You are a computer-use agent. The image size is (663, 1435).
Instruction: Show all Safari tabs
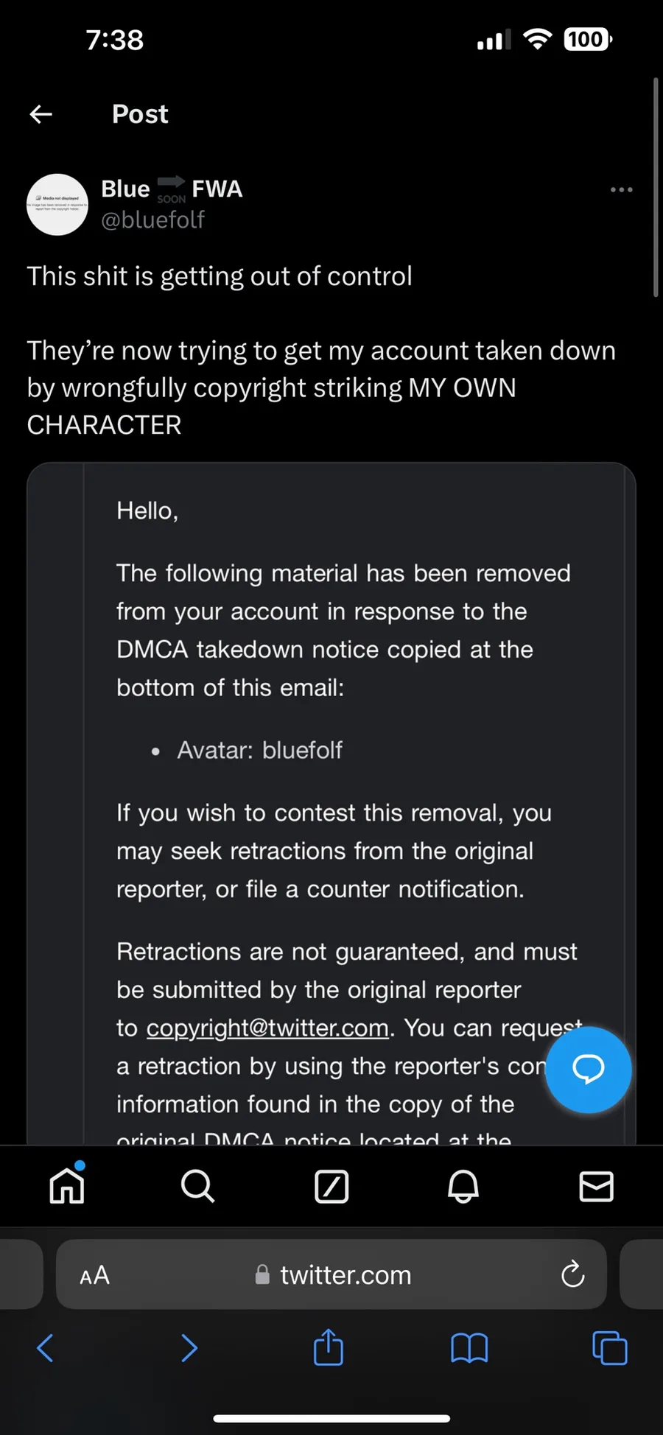click(610, 1348)
